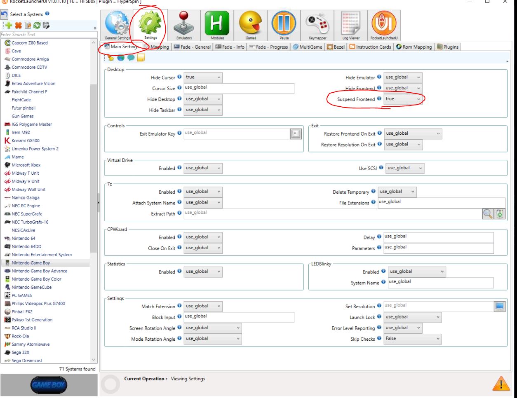517x398 pixels.
Task: Open the Keymapper section
Action: (x=317, y=25)
